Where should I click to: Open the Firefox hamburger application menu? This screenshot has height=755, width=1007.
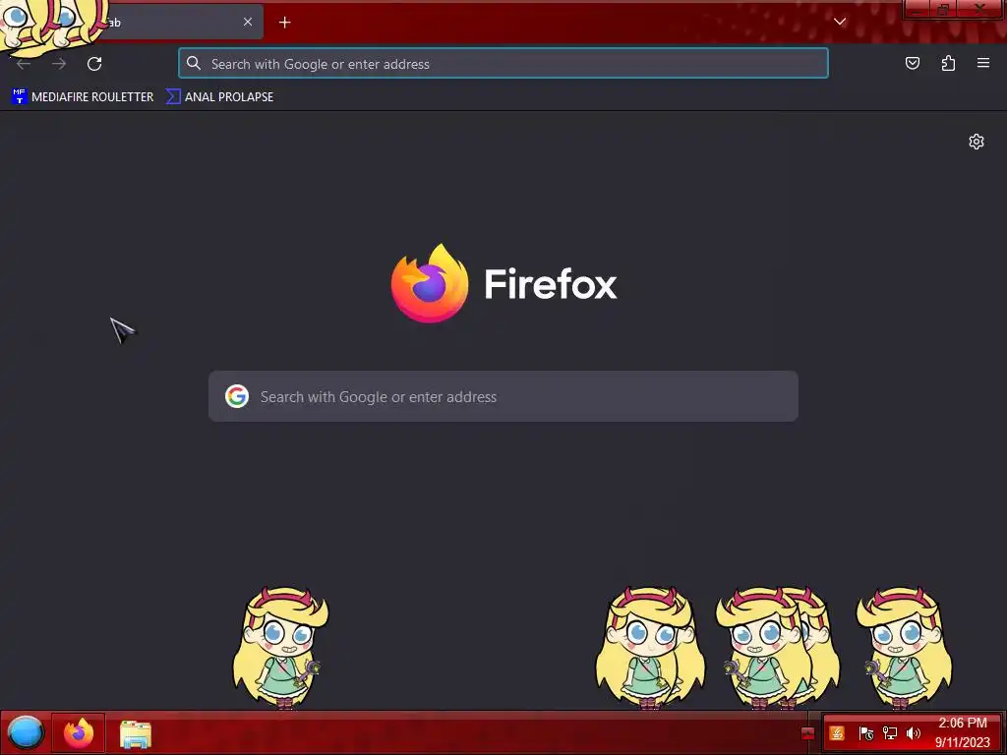coord(983,63)
